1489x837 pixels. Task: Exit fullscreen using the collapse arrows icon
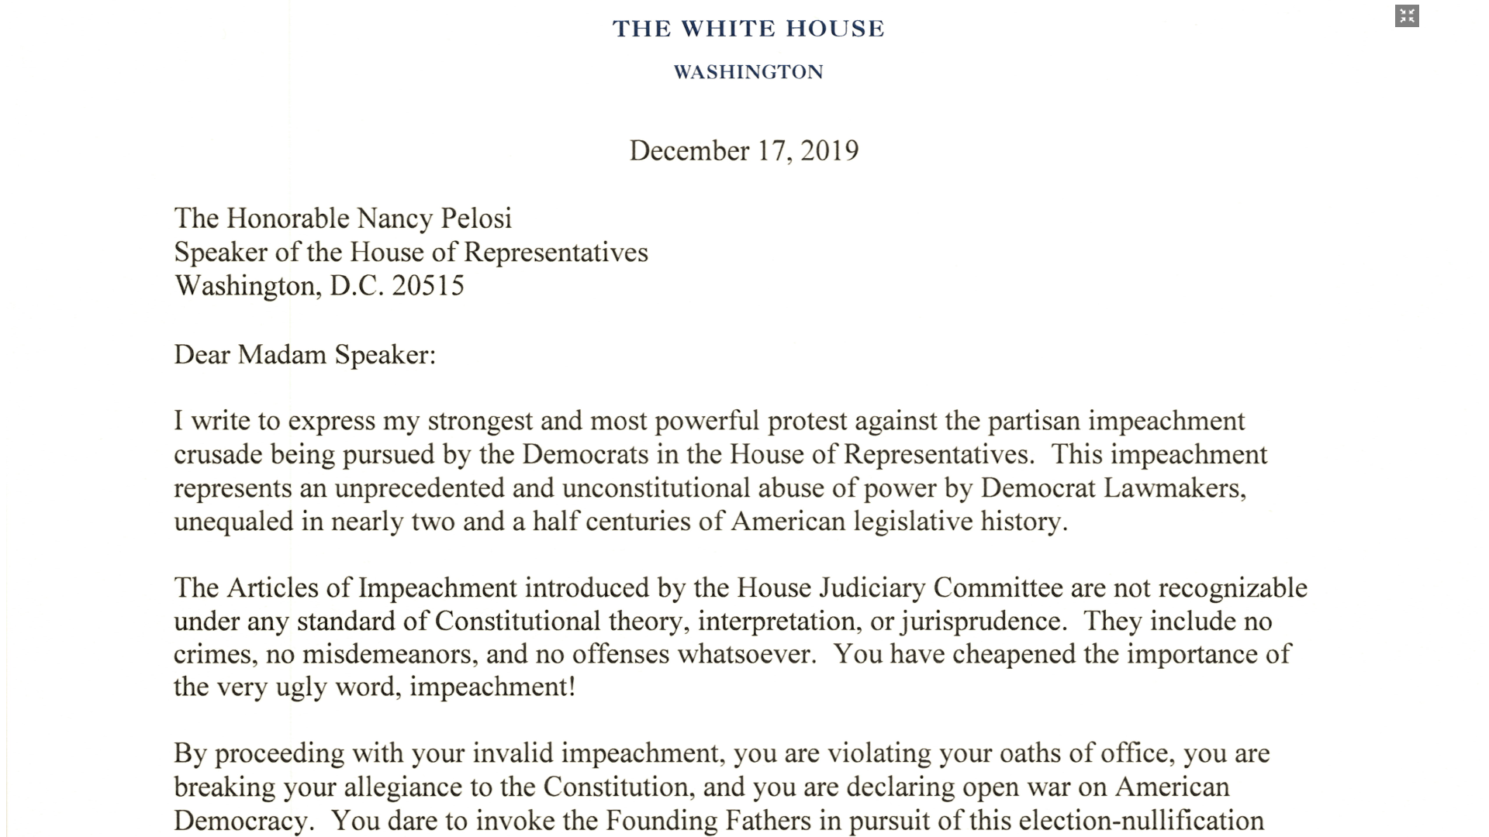click(1407, 16)
